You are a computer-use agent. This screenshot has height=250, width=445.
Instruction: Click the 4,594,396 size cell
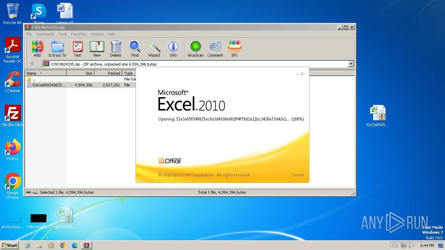tap(83, 85)
